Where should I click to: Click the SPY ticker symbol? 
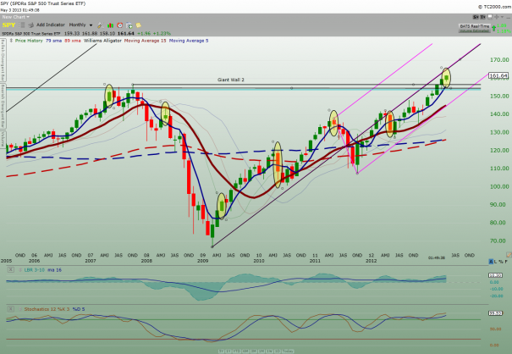(x=8, y=25)
